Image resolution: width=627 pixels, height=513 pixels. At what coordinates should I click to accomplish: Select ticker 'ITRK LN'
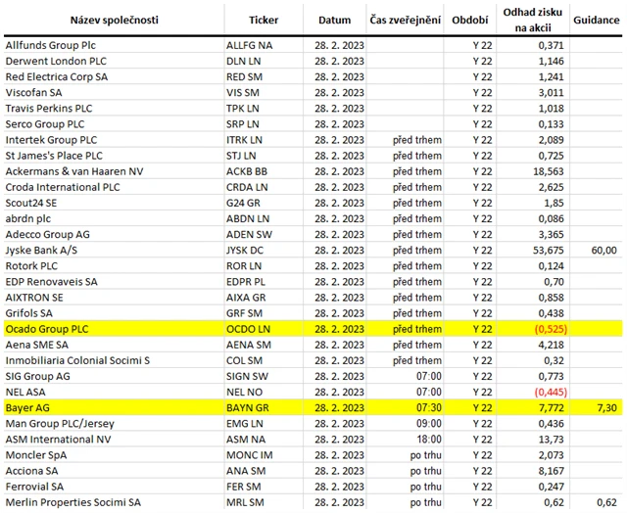pyautogui.click(x=244, y=140)
